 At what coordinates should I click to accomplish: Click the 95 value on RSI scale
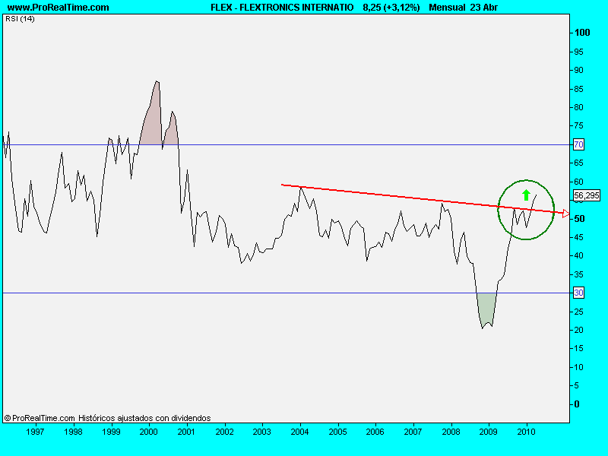578,52
